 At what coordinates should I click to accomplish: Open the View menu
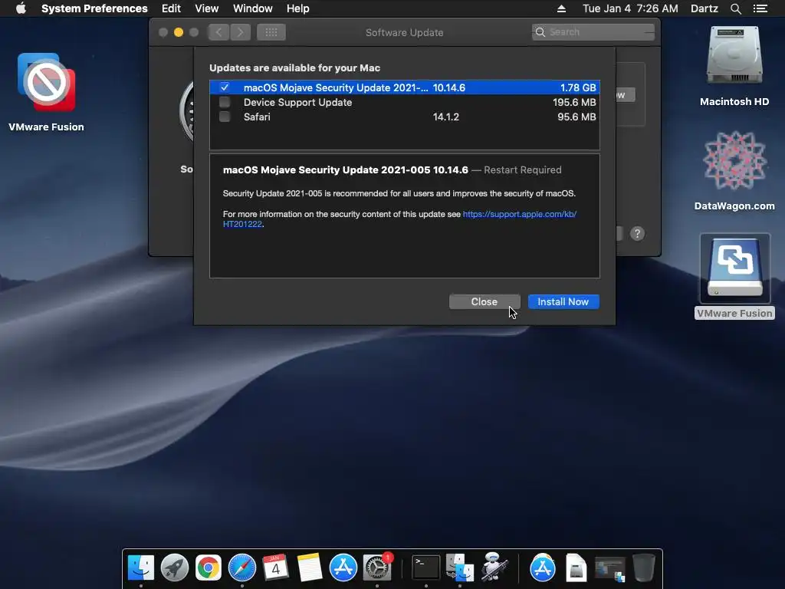(x=207, y=8)
